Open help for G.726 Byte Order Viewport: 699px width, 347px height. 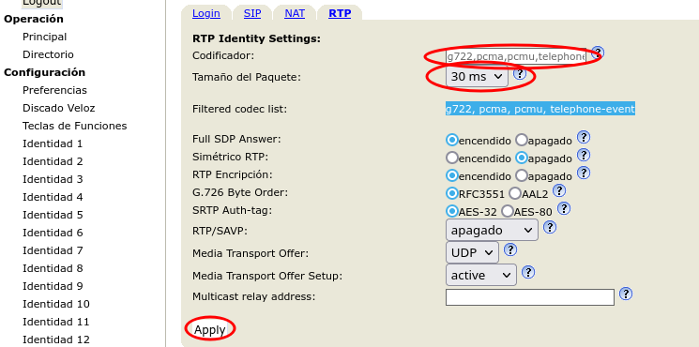[x=559, y=191]
